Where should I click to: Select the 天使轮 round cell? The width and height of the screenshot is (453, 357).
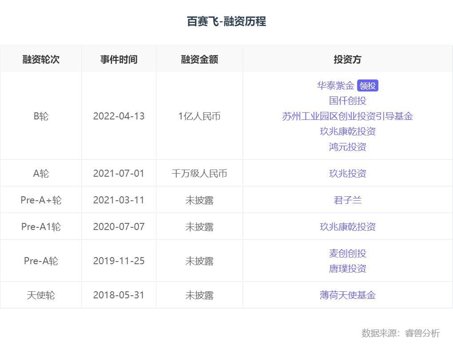click(41, 295)
